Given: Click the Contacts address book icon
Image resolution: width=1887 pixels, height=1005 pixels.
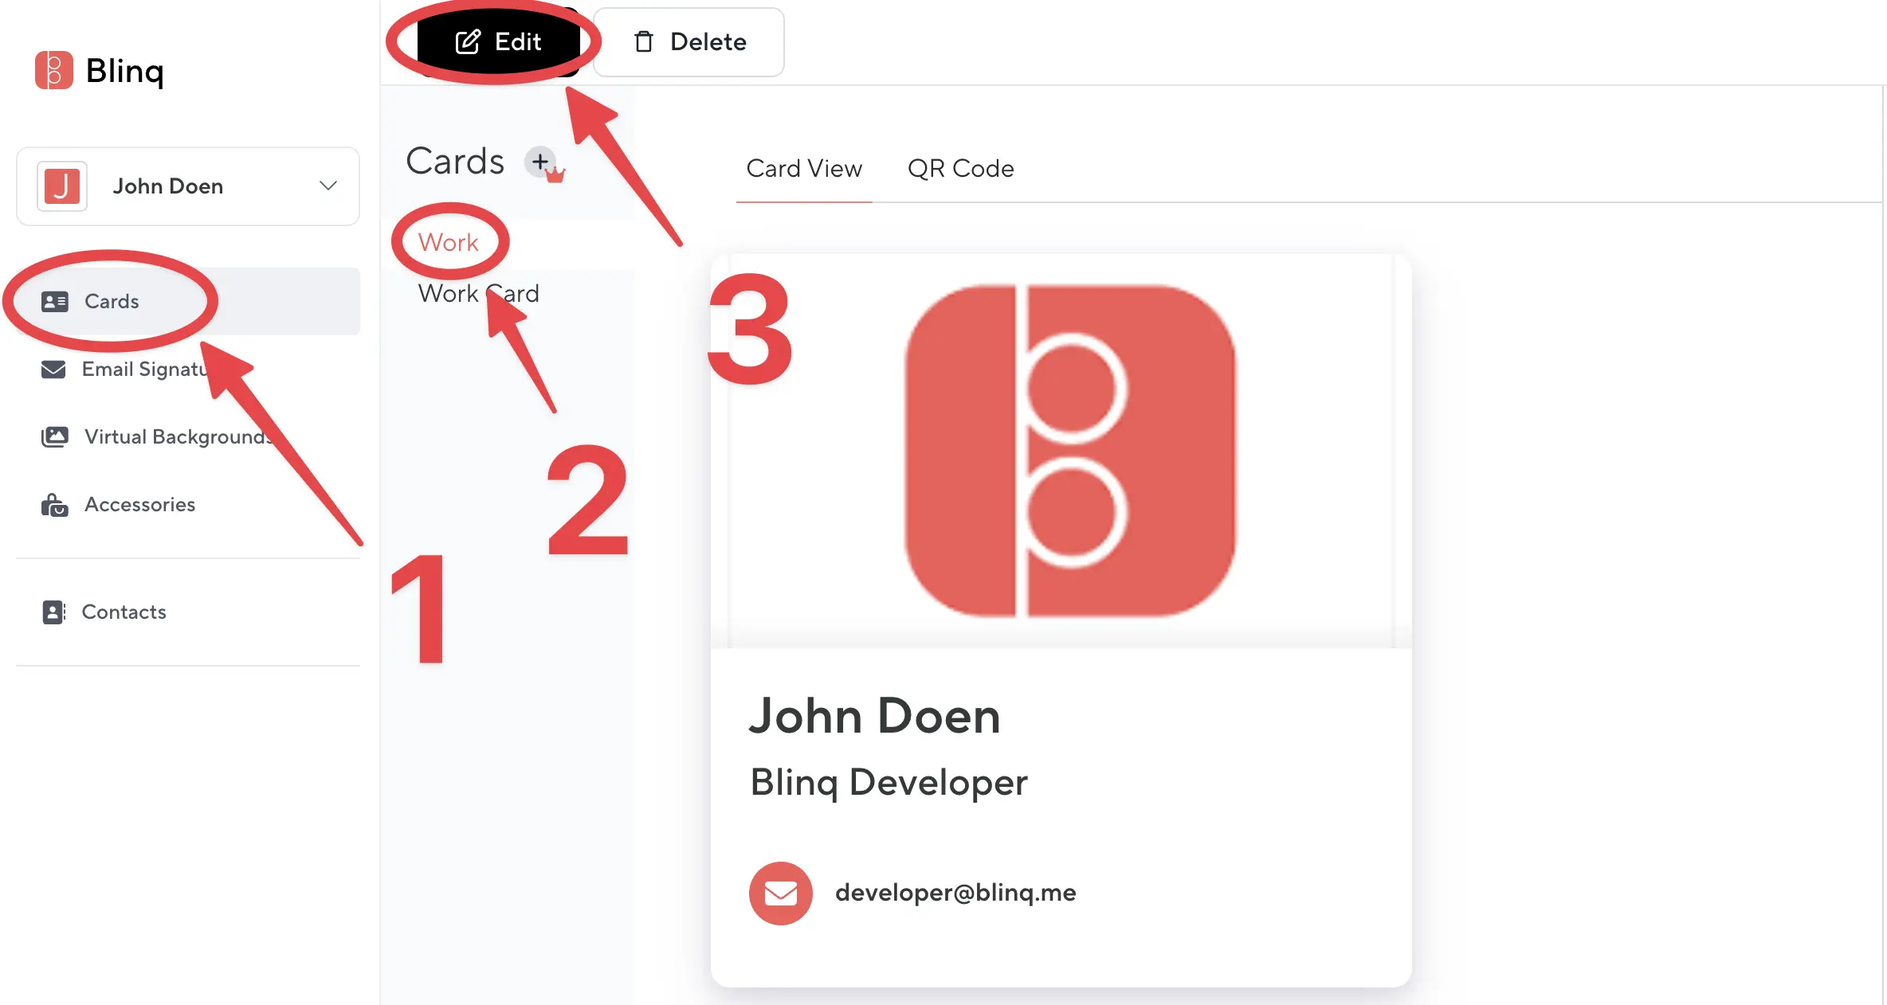Looking at the screenshot, I should pos(53,612).
